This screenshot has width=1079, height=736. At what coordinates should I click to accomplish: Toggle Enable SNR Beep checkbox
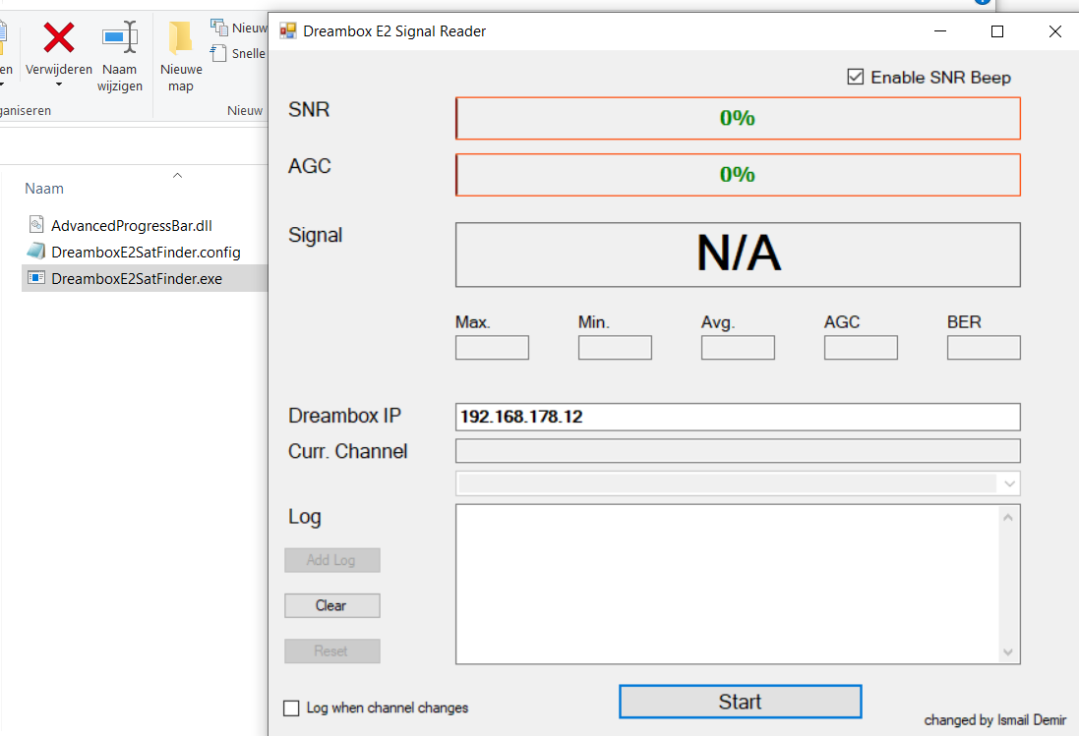point(856,77)
